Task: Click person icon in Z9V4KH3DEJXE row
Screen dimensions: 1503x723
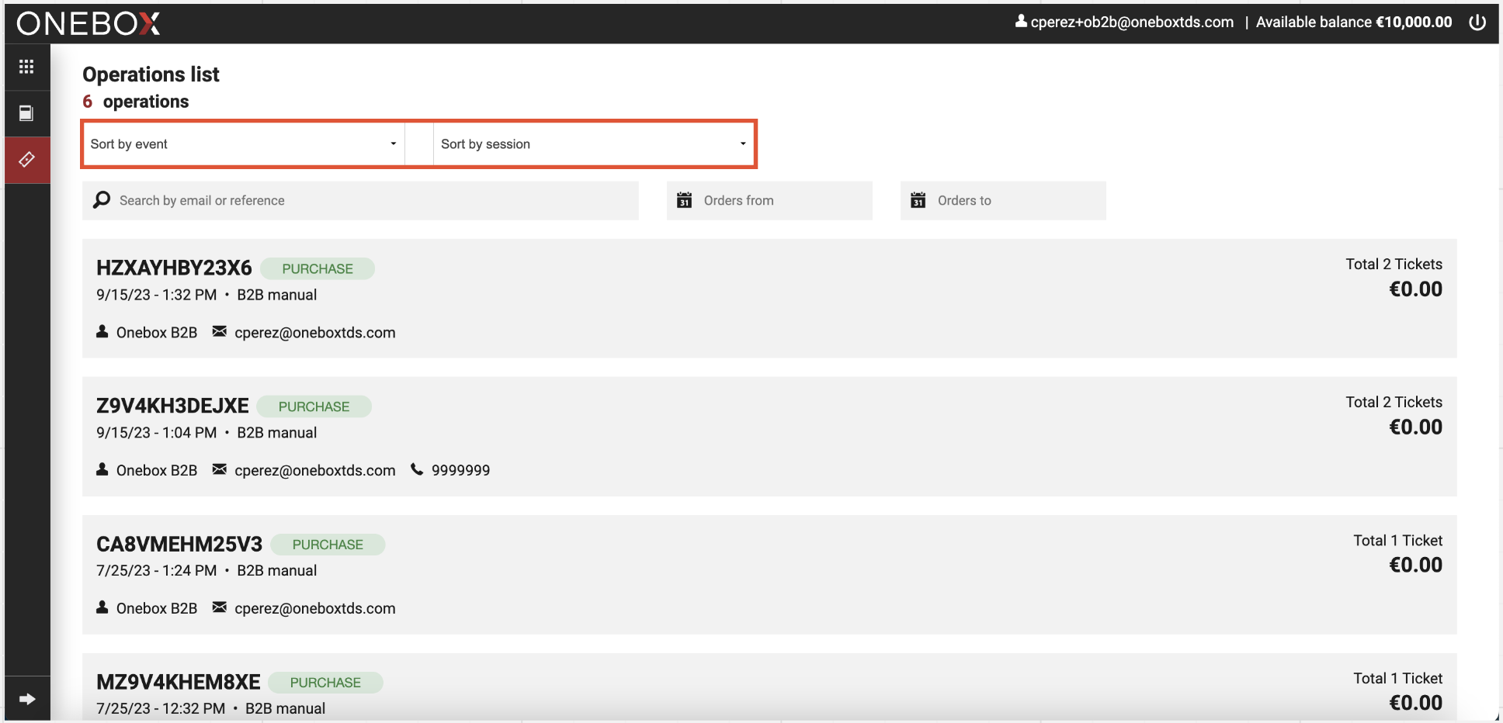Action: (x=102, y=469)
